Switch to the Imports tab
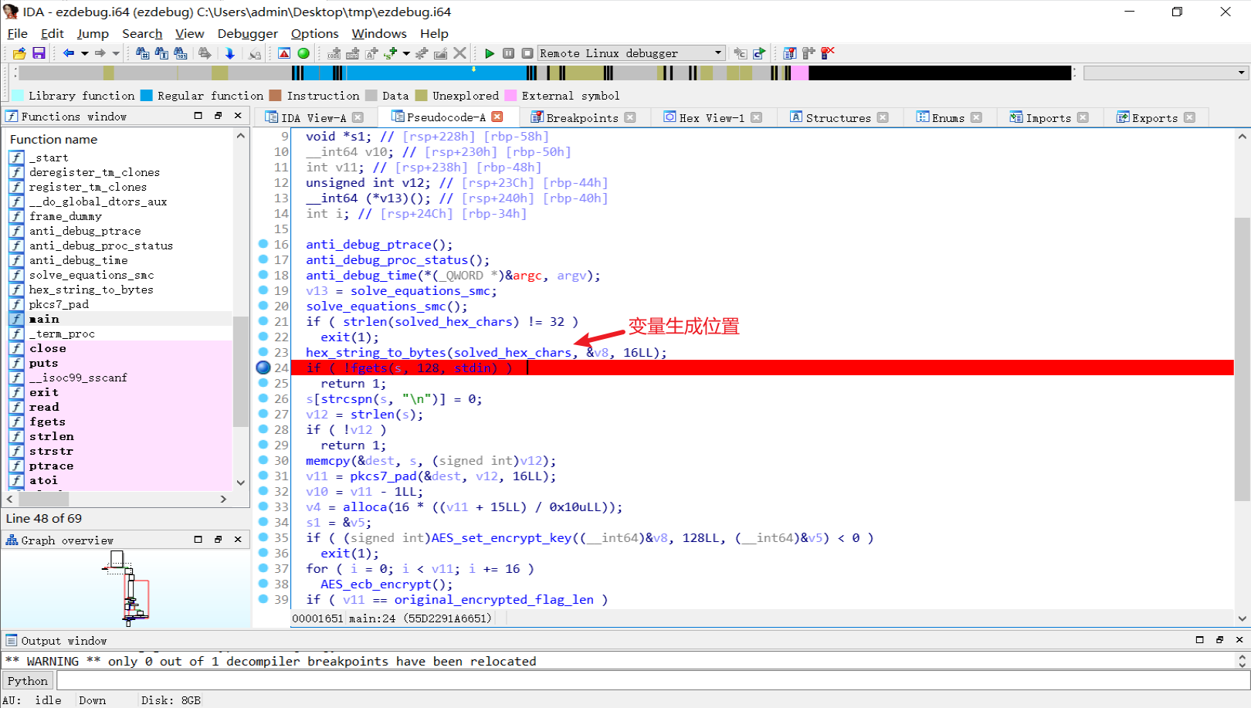The image size is (1251, 708). pyautogui.click(x=1048, y=117)
